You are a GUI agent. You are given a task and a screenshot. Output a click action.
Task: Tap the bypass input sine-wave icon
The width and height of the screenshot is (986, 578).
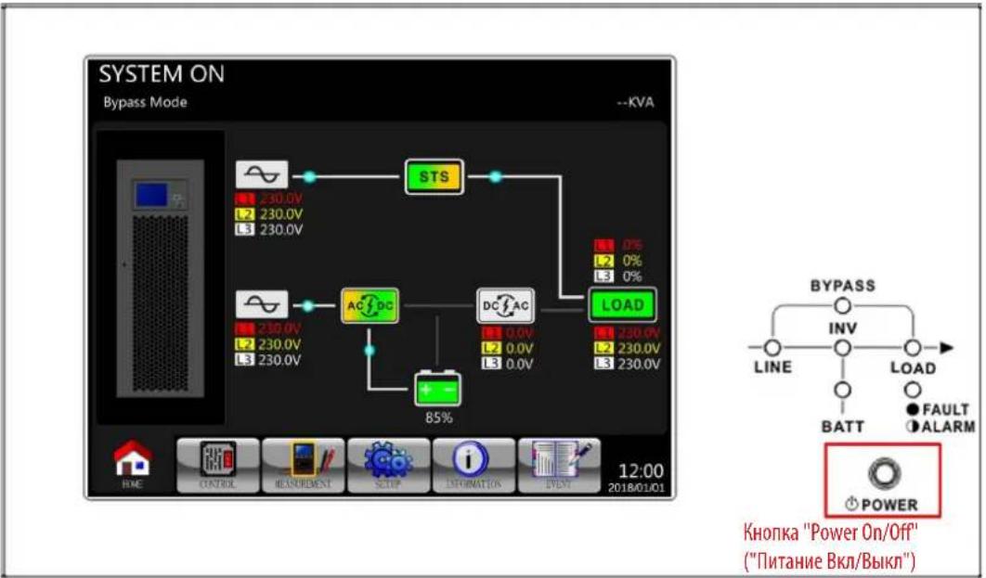262,174
